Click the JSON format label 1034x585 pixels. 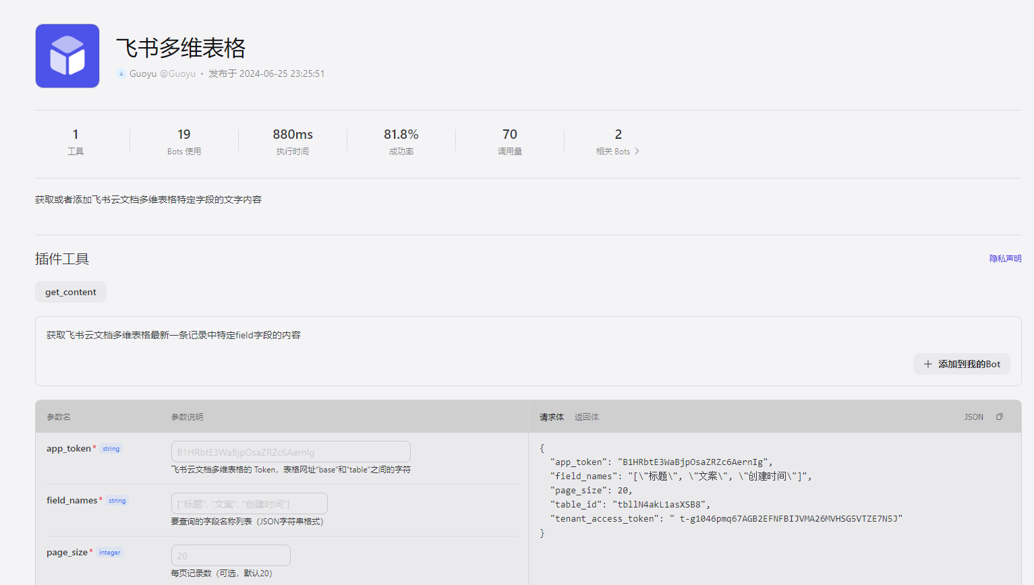pyautogui.click(x=973, y=417)
